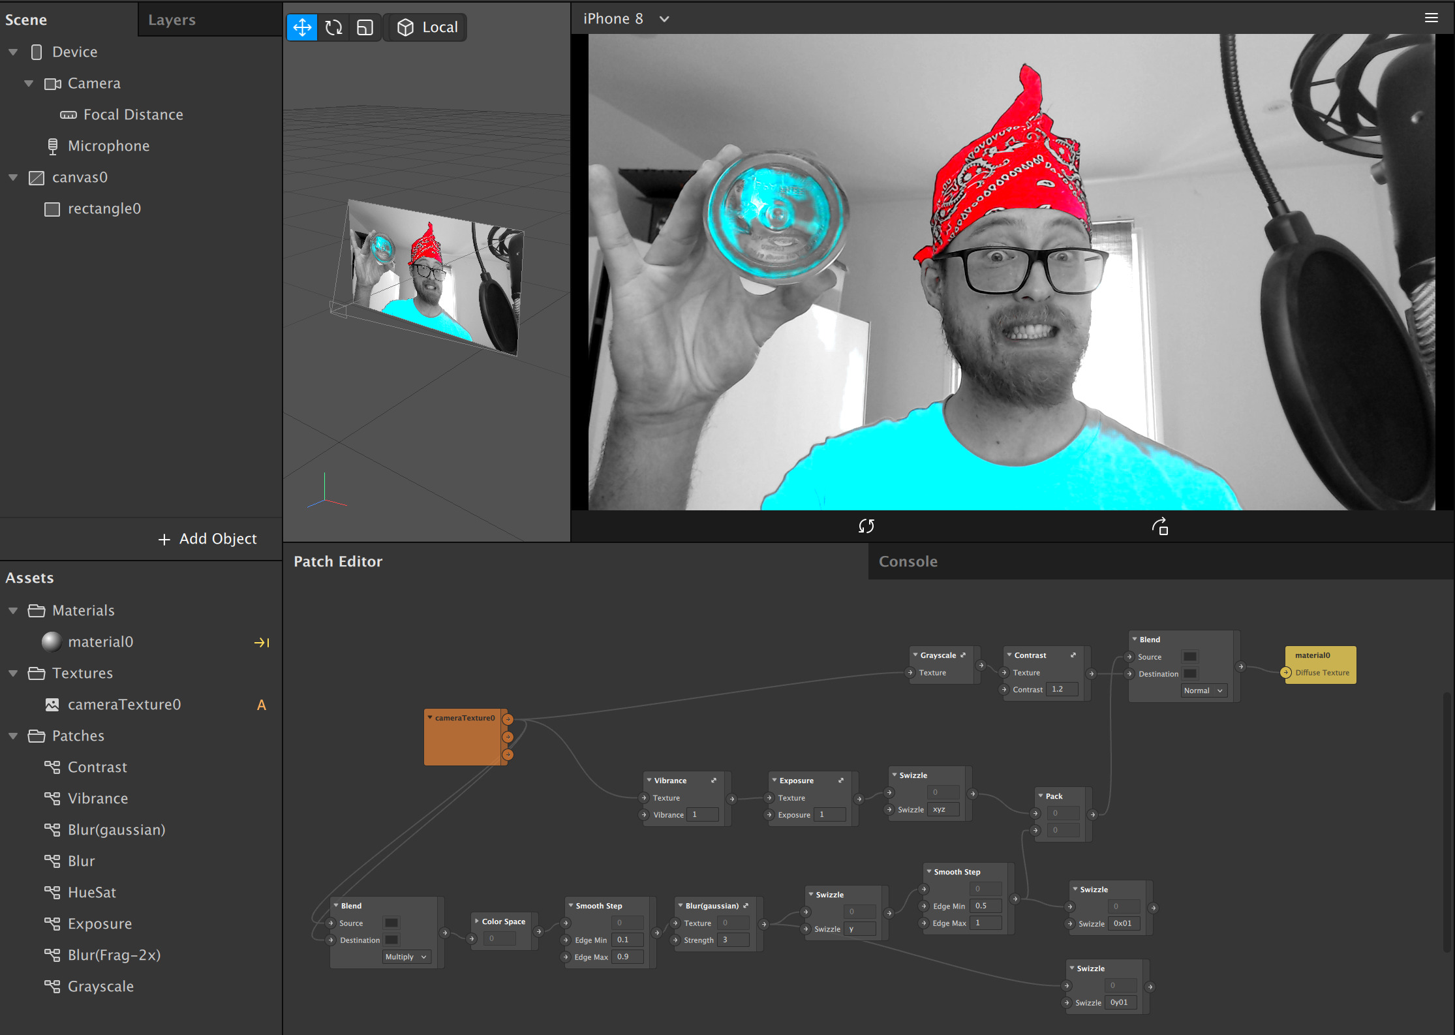Select rectangle0 in the Scene tree
This screenshot has height=1035, width=1455.
point(104,209)
